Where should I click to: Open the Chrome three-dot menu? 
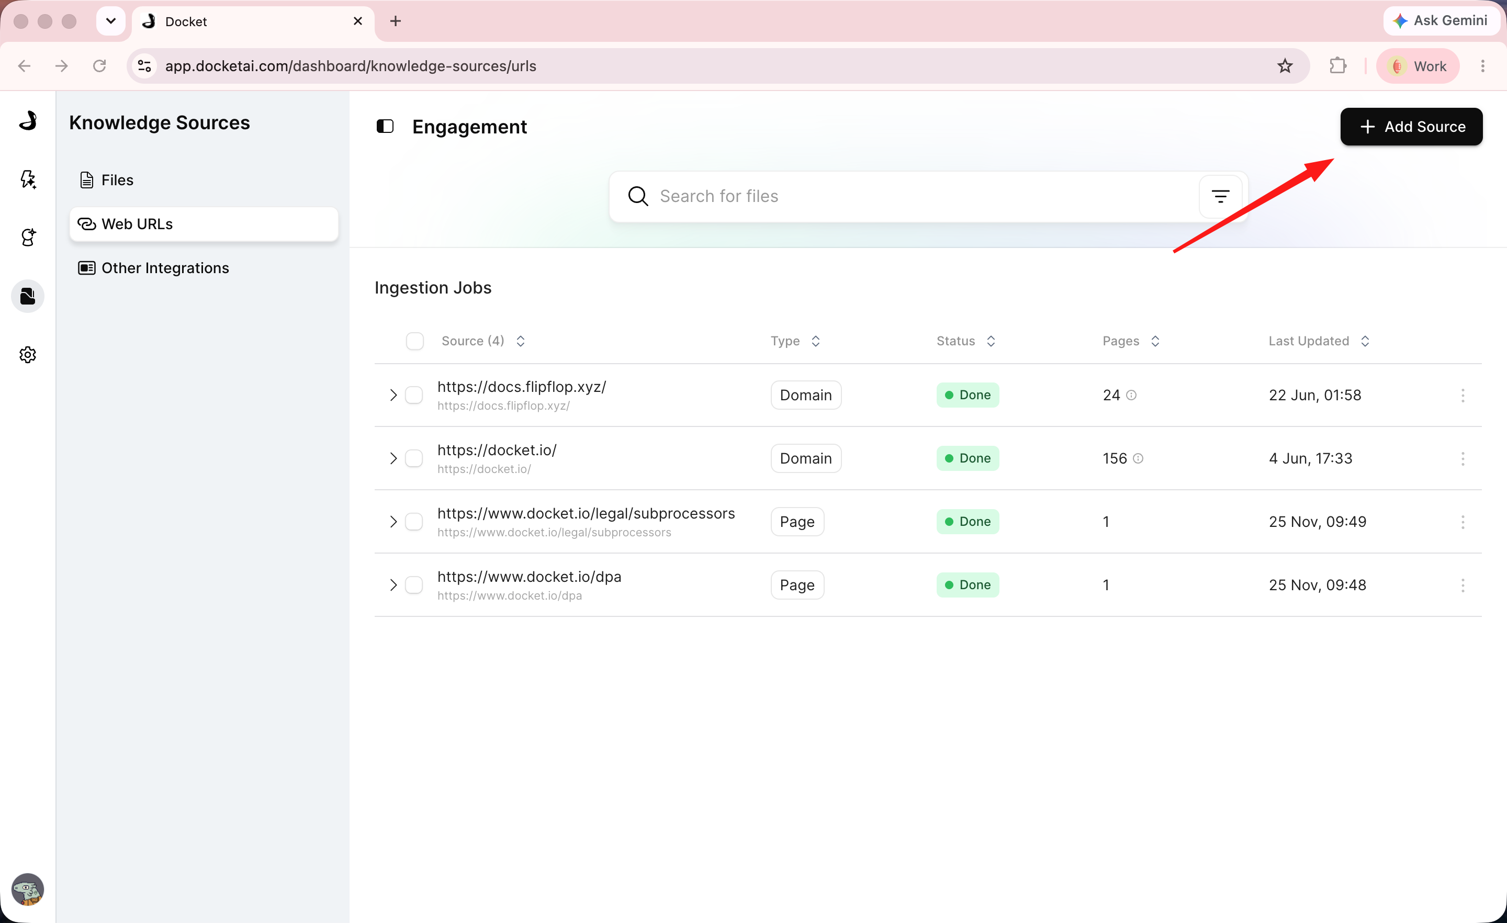tap(1482, 66)
